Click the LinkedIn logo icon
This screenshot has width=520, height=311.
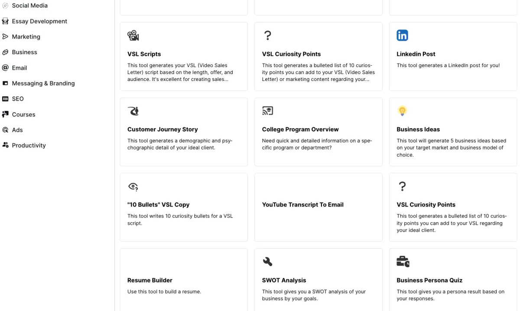pos(402,36)
